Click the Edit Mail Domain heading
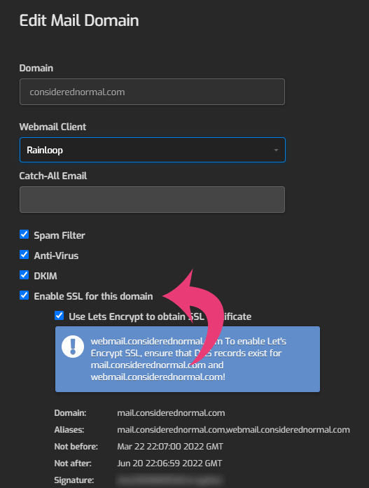Image resolution: width=369 pixels, height=488 pixels. pyautogui.click(x=79, y=20)
